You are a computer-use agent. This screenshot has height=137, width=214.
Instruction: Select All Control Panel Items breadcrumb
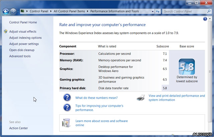pos(69,11)
